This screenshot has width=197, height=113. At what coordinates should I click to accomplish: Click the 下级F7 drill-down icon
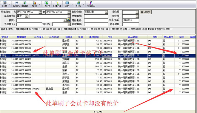point(46,3)
